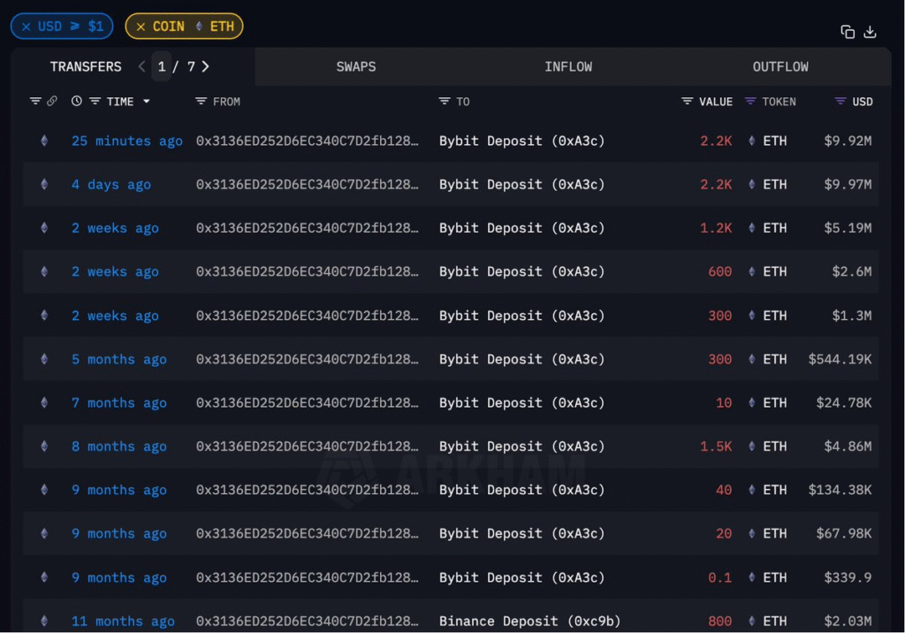This screenshot has height=633, width=905.
Task: Go to next transfers page
Action: pyautogui.click(x=206, y=66)
